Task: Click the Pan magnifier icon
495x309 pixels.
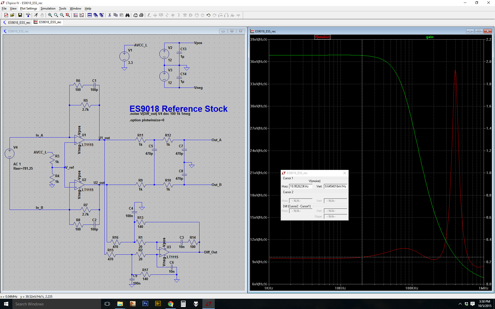Action: (x=56, y=15)
